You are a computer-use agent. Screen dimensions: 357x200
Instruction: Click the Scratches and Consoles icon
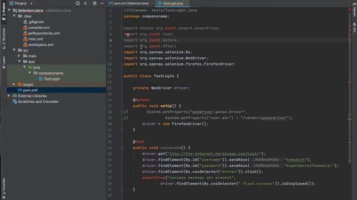coord(15,102)
